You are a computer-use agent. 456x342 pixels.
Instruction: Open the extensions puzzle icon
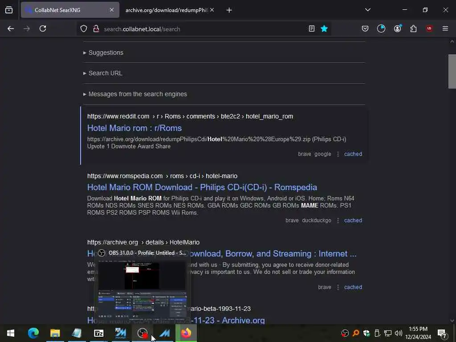click(413, 28)
